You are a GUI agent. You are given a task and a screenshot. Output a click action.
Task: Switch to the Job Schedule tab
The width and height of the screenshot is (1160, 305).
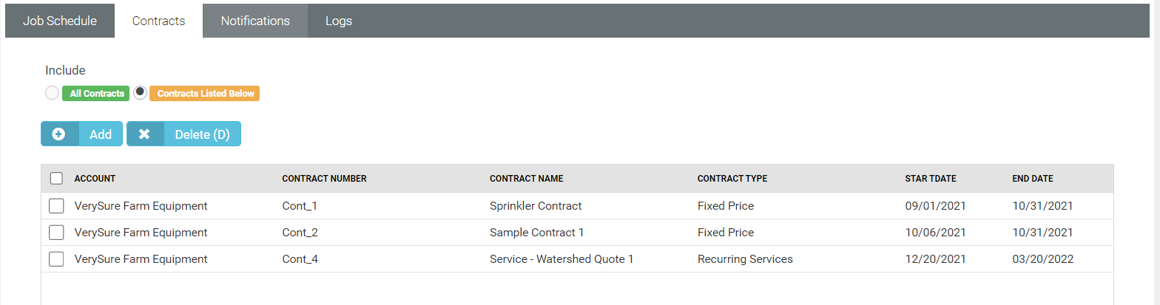(60, 21)
